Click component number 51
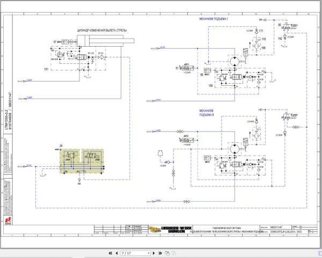322x258 pixels. [177, 68]
